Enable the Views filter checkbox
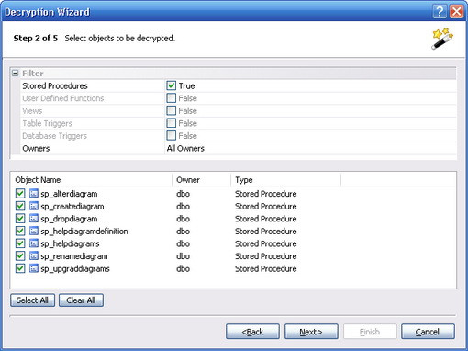Viewport: 468px width, 351px height. tap(172, 110)
